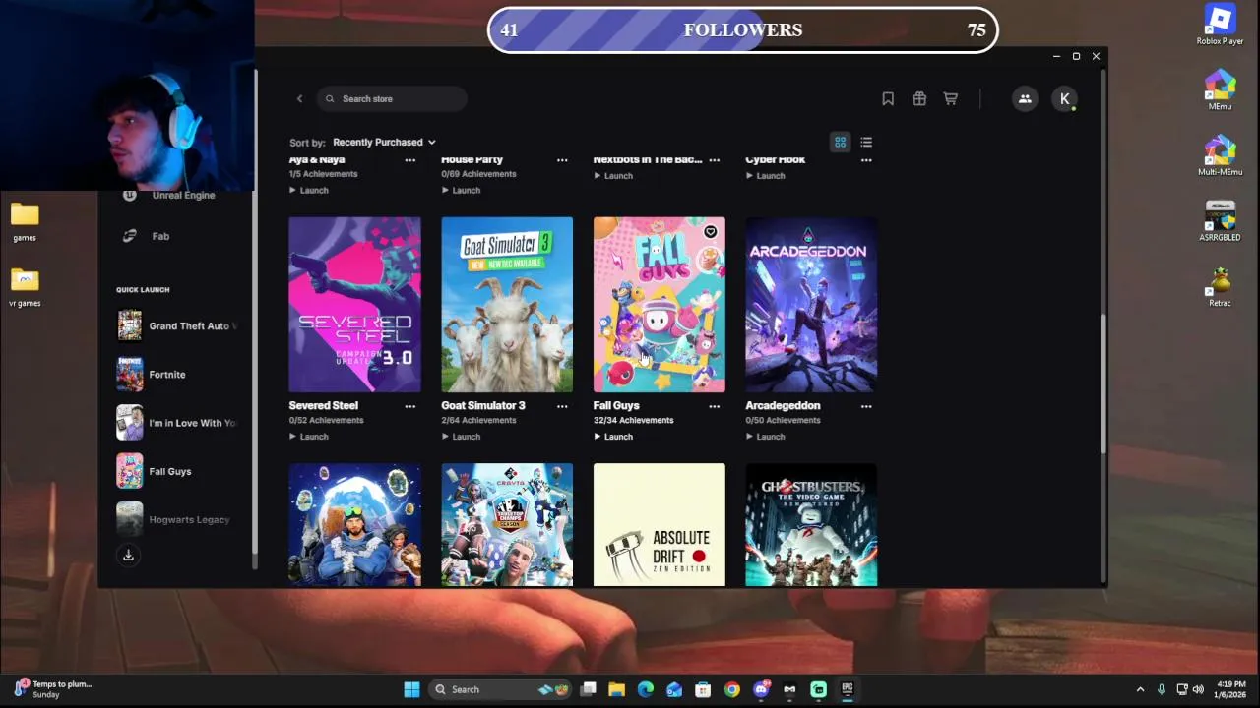
Task: Expand the Recently Purchased sort dropdown
Action: click(x=384, y=142)
